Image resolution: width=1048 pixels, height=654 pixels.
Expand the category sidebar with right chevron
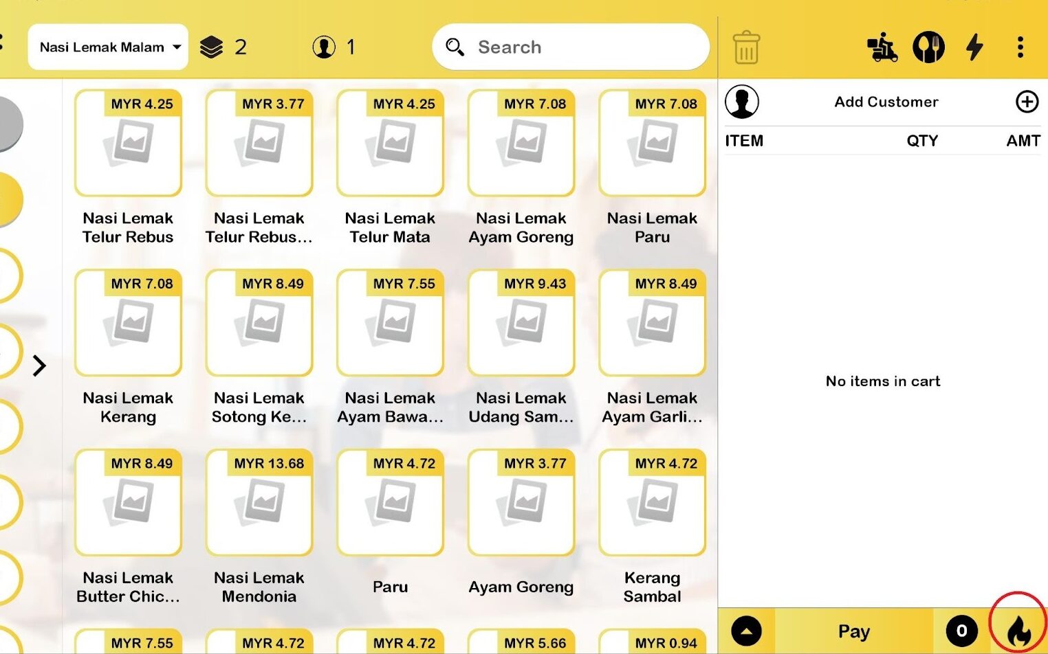click(x=39, y=365)
